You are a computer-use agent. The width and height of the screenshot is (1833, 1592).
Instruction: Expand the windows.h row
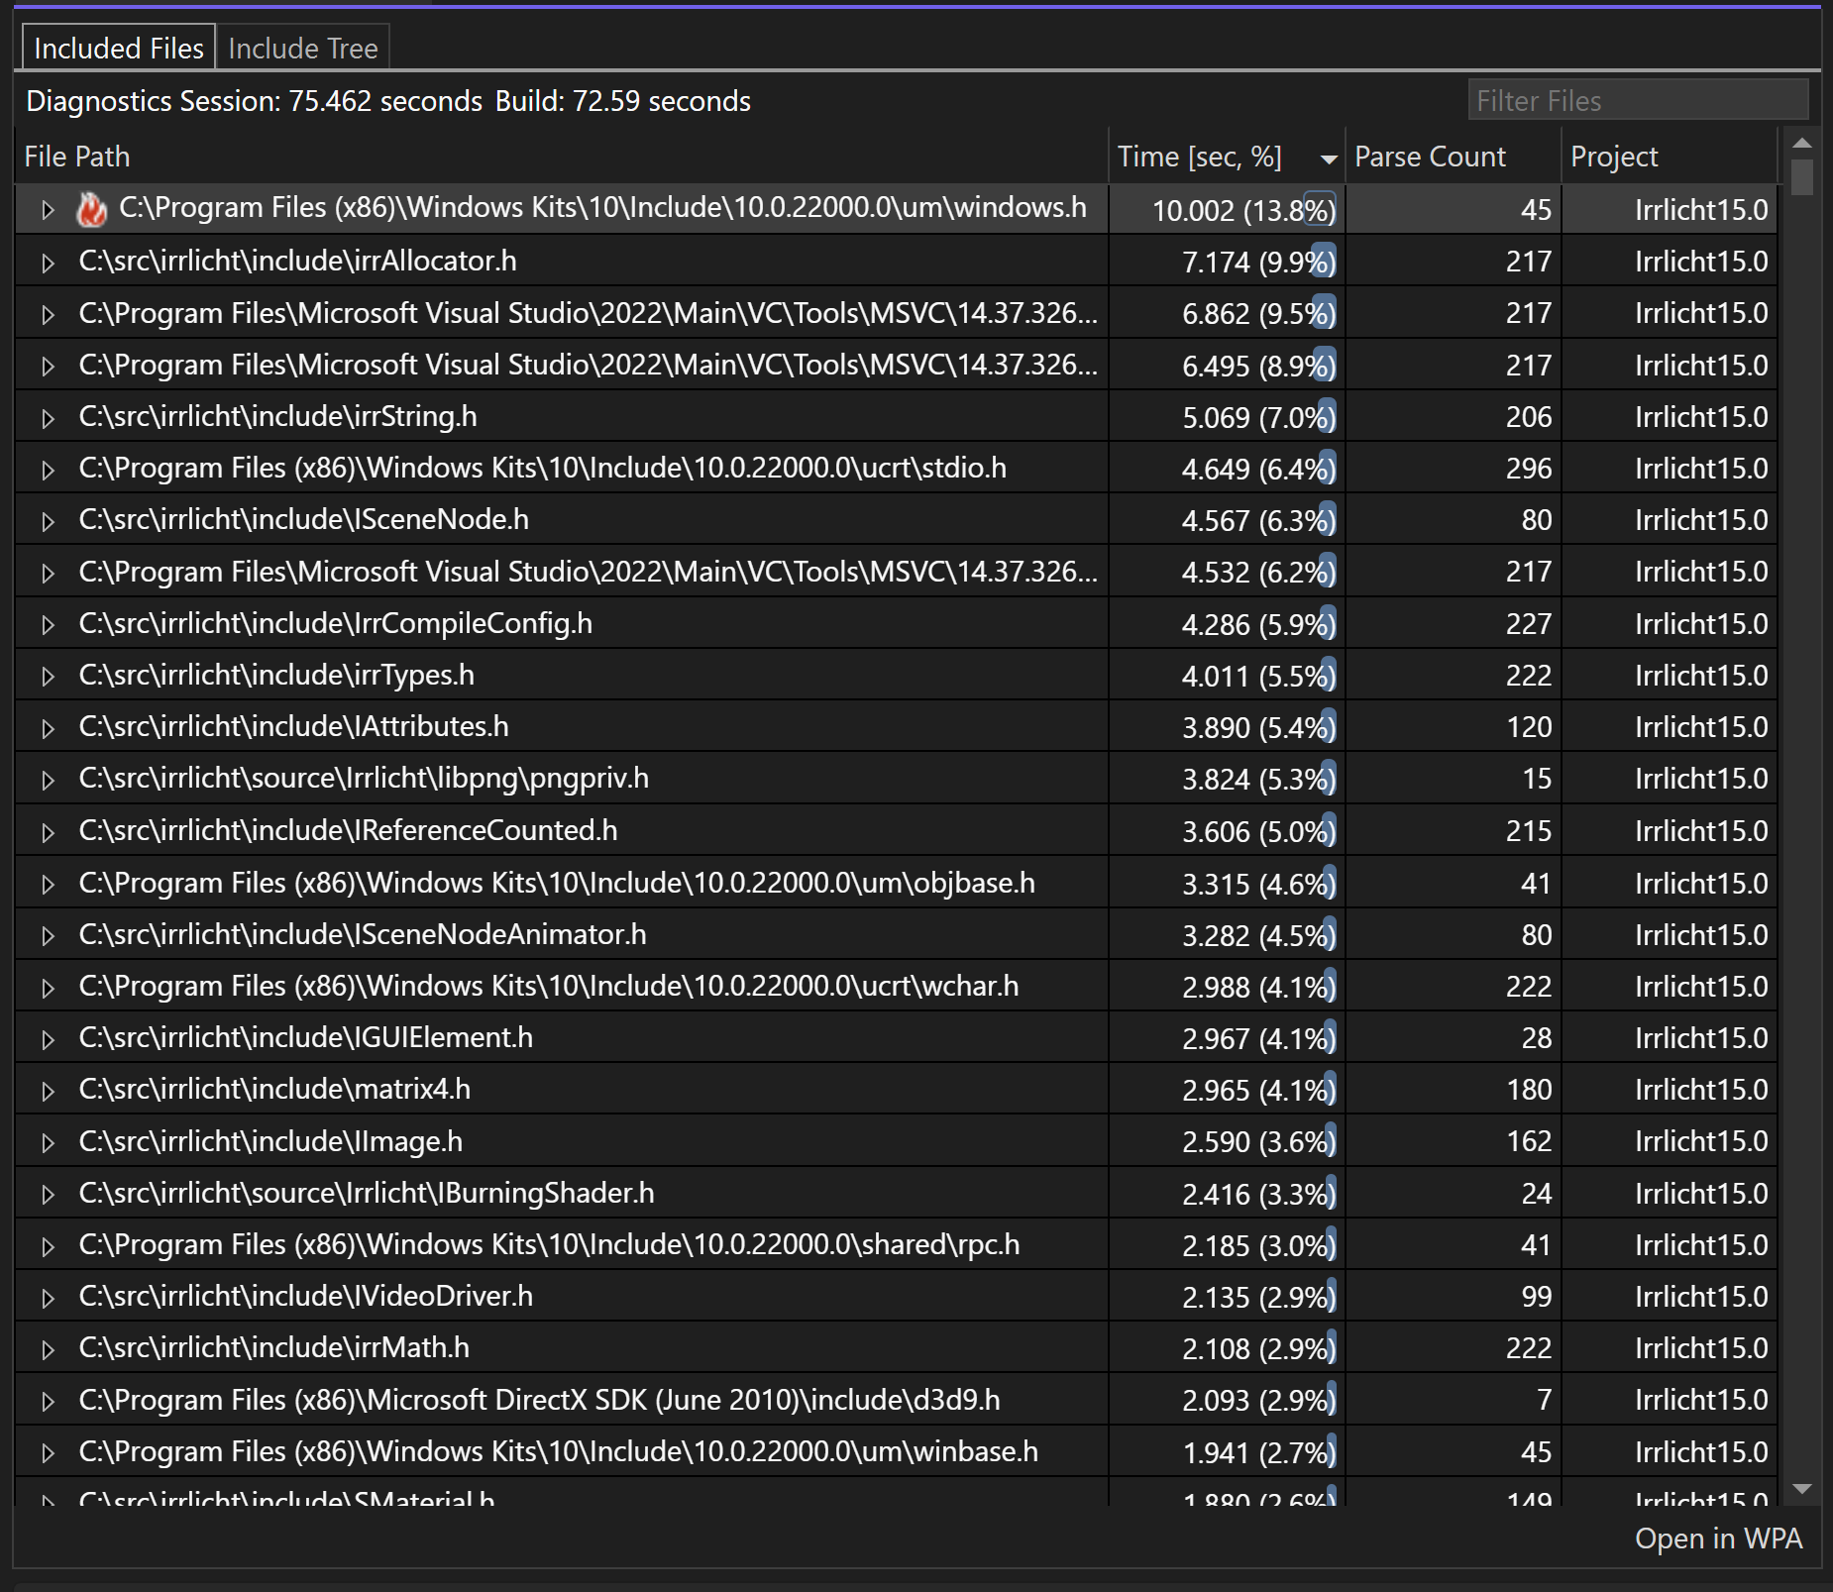tap(47, 209)
